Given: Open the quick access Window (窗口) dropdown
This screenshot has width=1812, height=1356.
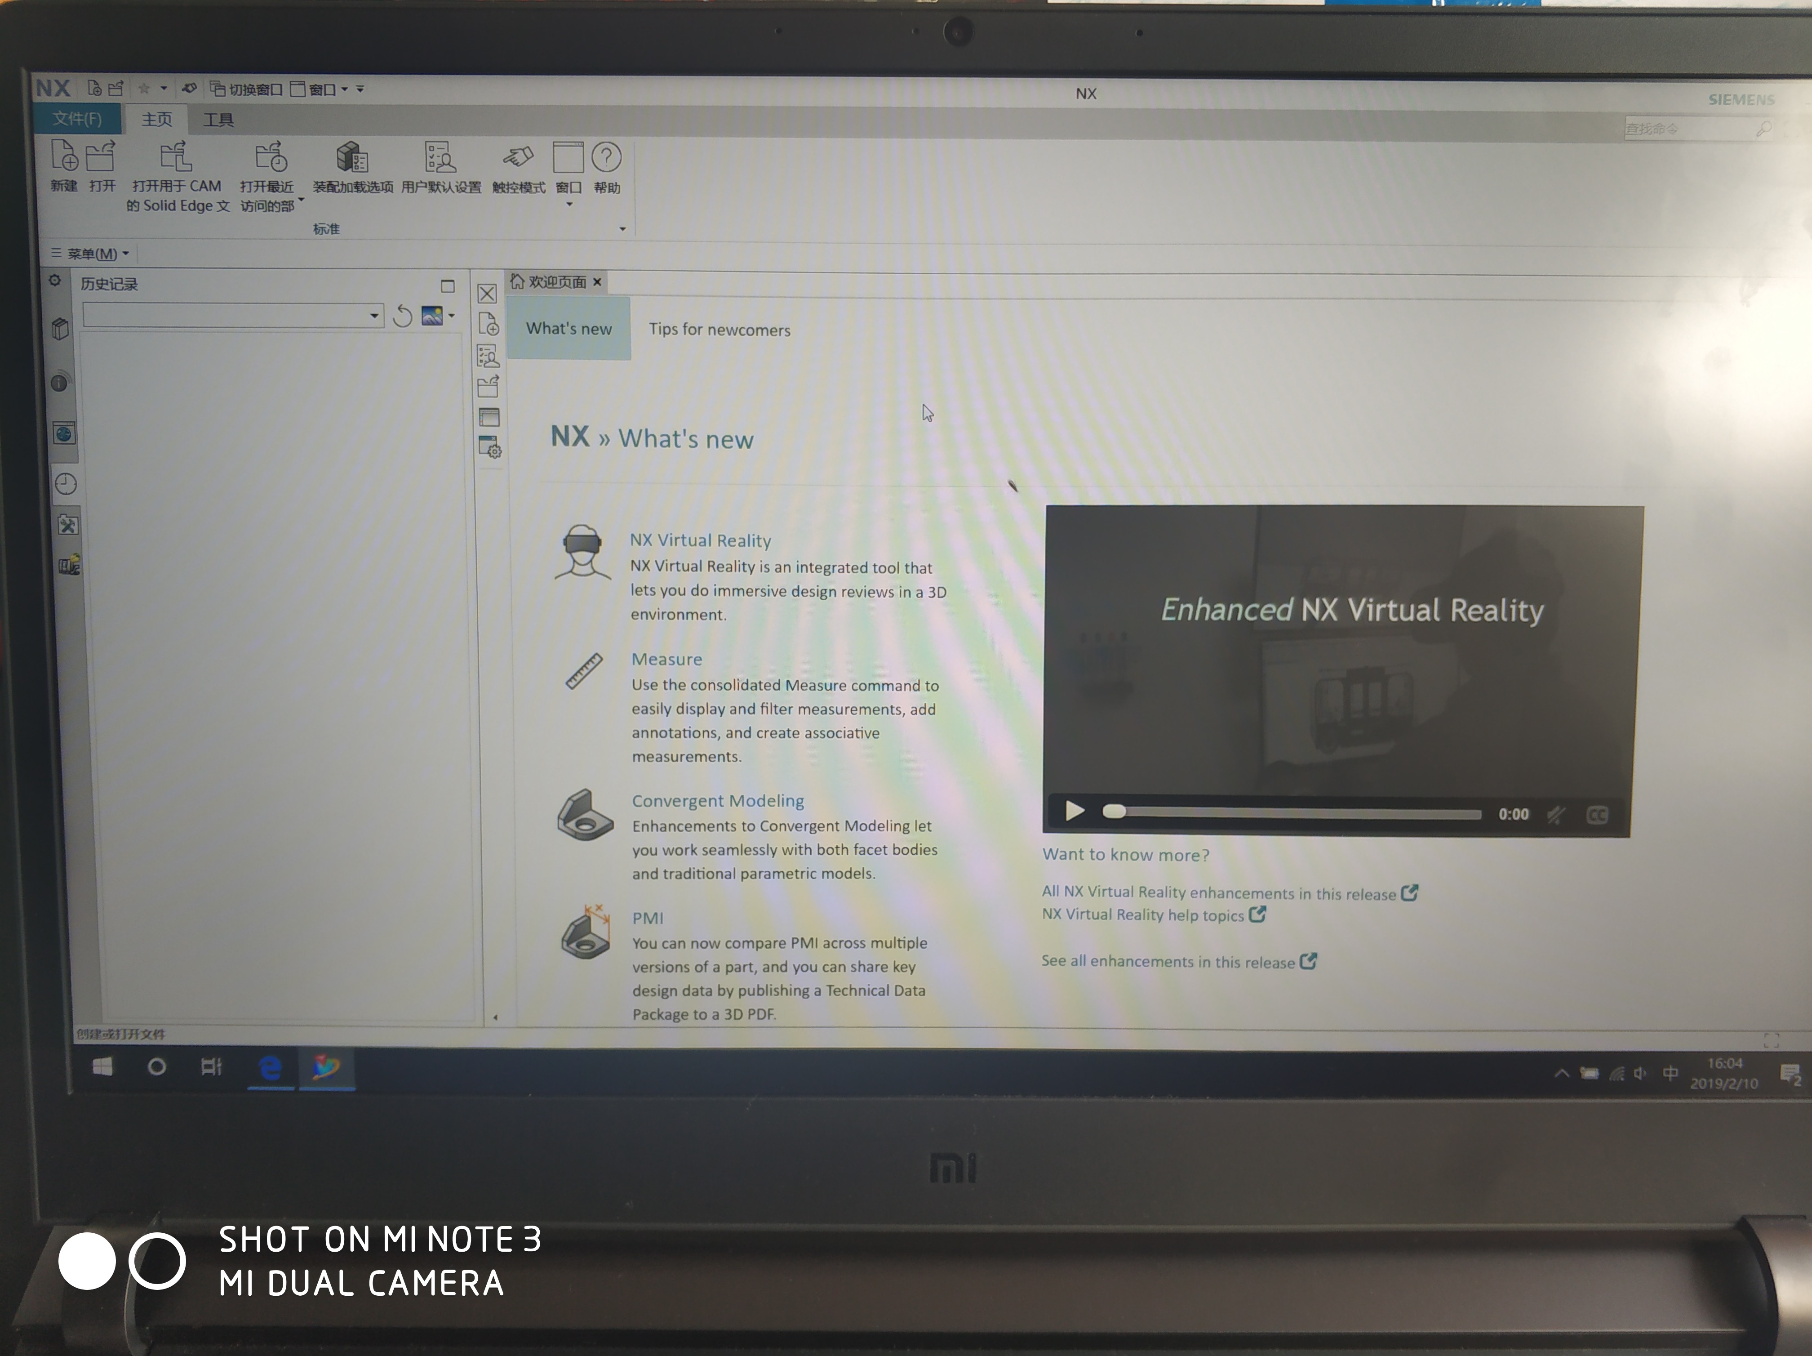Looking at the screenshot, I should coord(320,89).
